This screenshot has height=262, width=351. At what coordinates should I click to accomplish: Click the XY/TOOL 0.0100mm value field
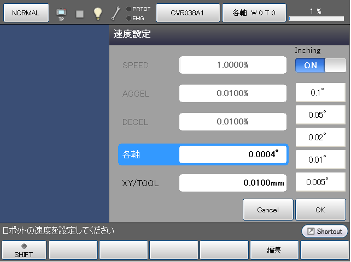[233, 183]
